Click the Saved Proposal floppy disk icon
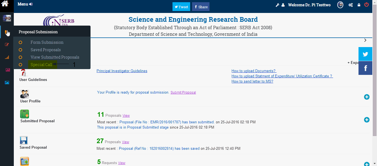 24,140
